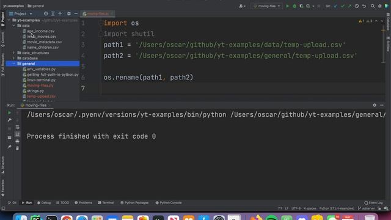The height and width of the screenshot is (220, 391).
Task: Open strings.py file
Action: click(35, 91)
